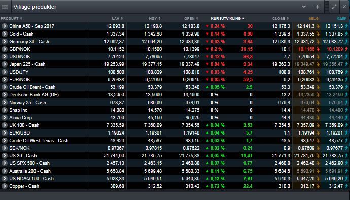Viewport: 350px width, 200px height.
Task: Click red sell price 10,1166 for GBP/NOK
Action: [306, 49]
